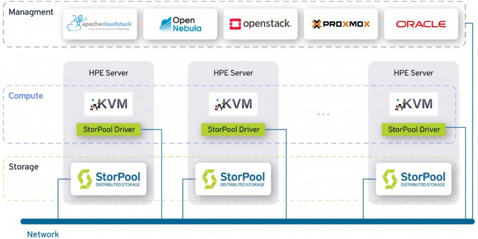Select the Oracle logo card
This screenshot has height=239, width=478.
click(x=421, y=24)
